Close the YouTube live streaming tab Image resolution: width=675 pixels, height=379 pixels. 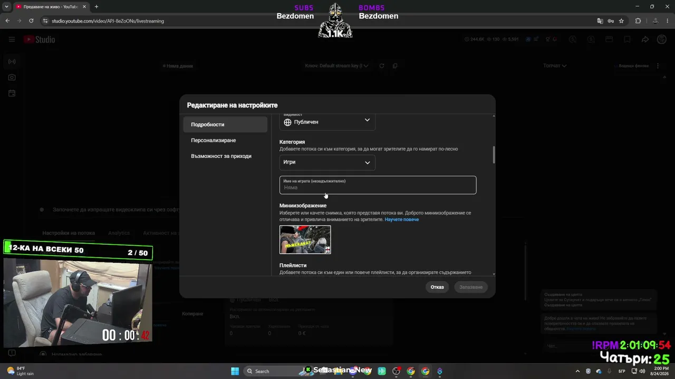click(84, 6)
